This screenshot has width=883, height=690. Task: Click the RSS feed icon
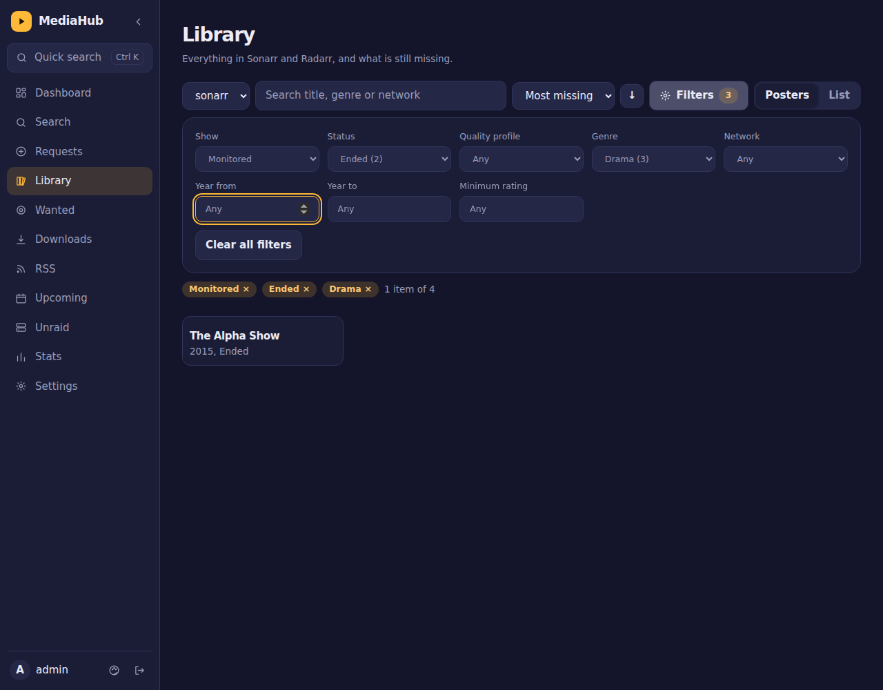click(x=21, y=268)
